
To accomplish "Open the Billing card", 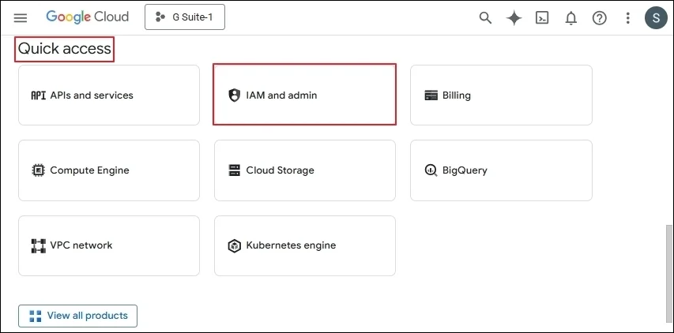I will coord(501,95).
